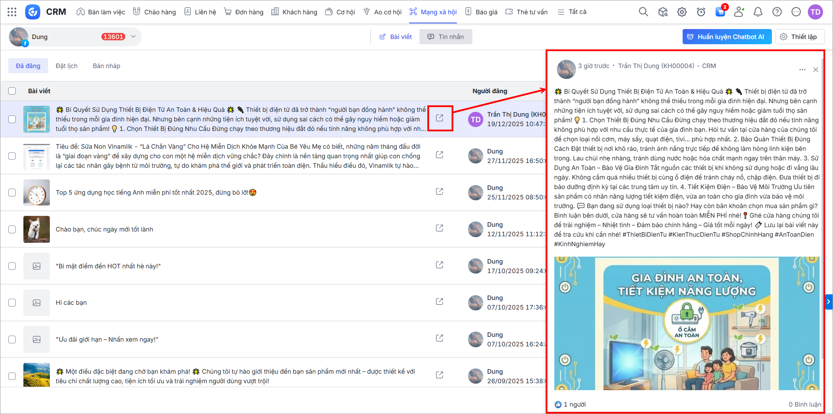833x414 pixels.
Task: Open the Liên hệ module
Action: coord(200,12)
